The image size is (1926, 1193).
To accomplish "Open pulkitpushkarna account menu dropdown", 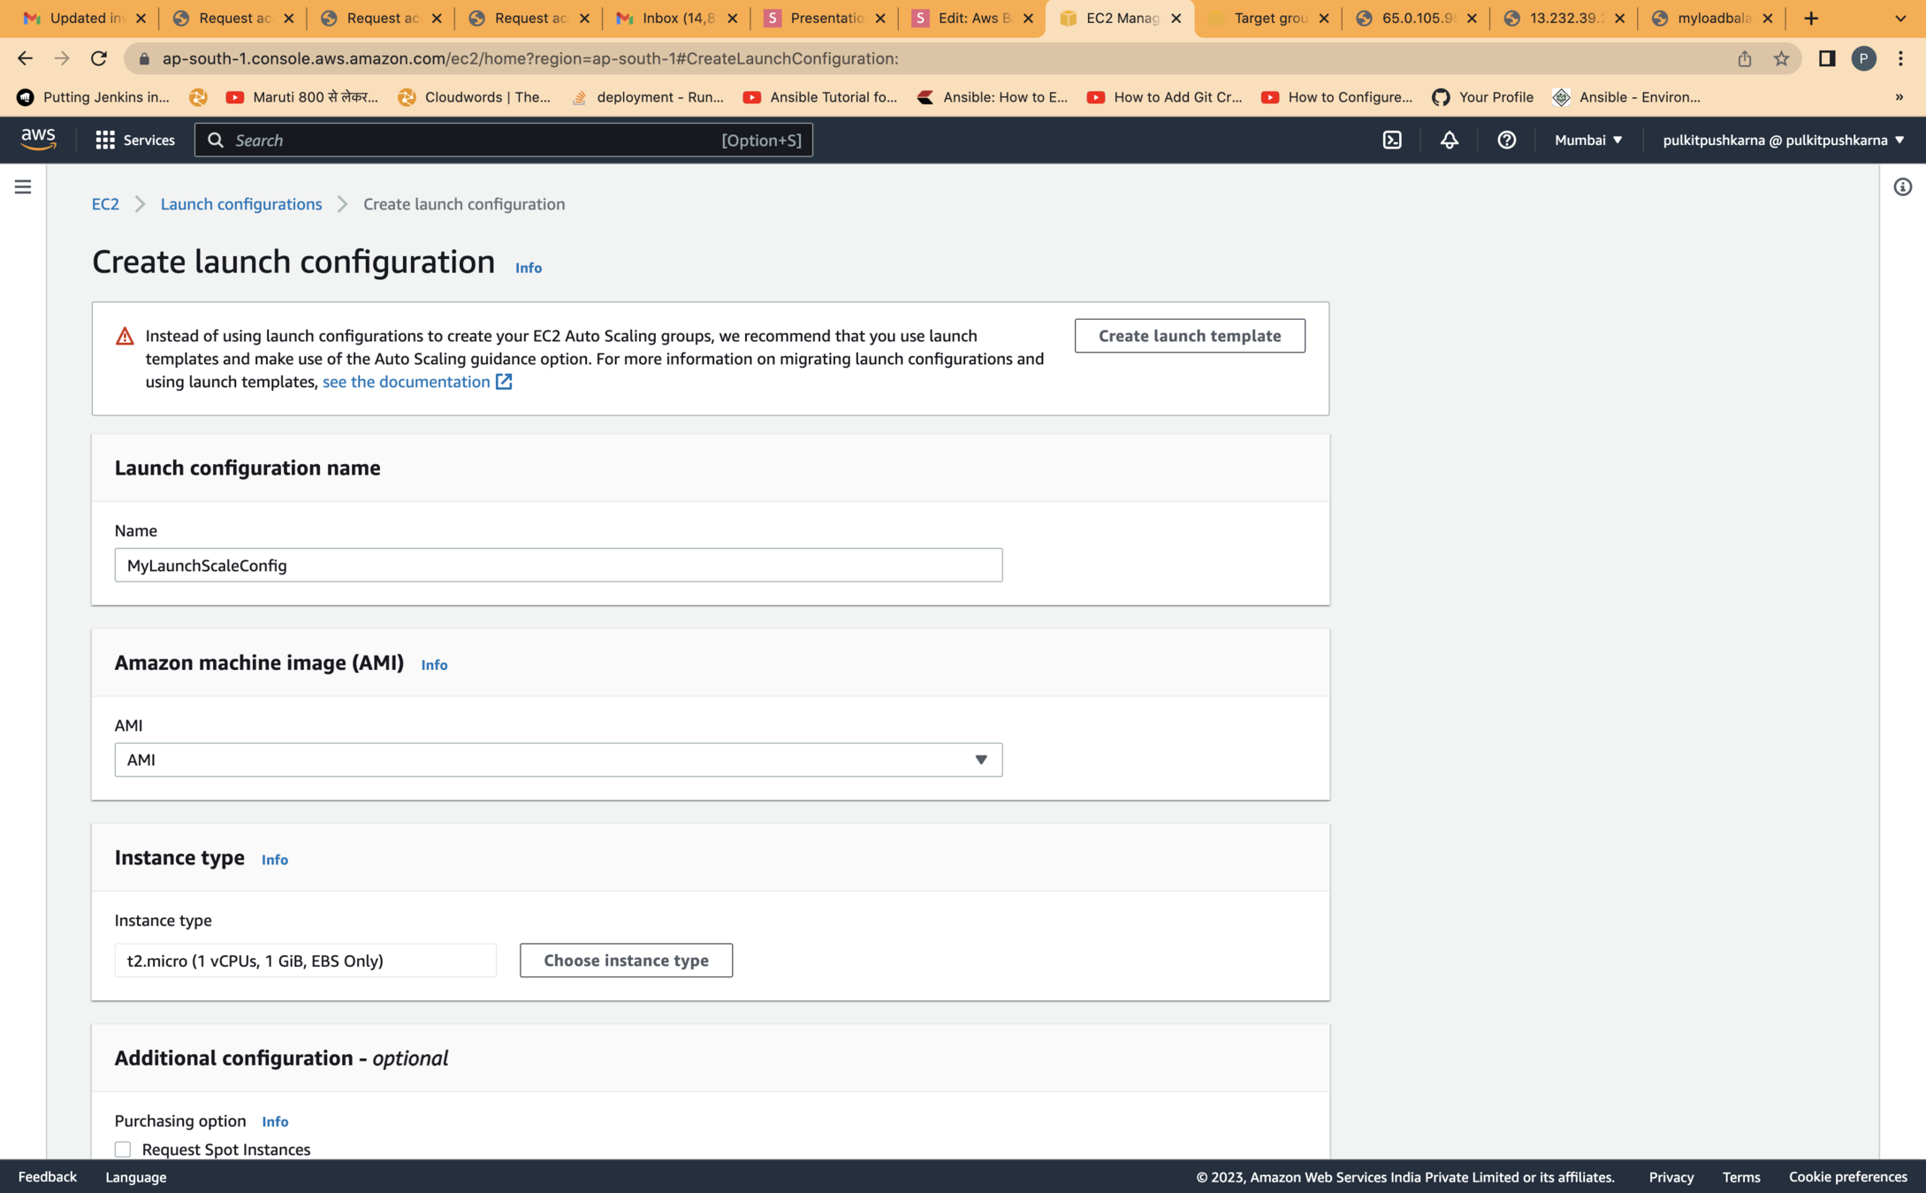I will (1783, 140).
